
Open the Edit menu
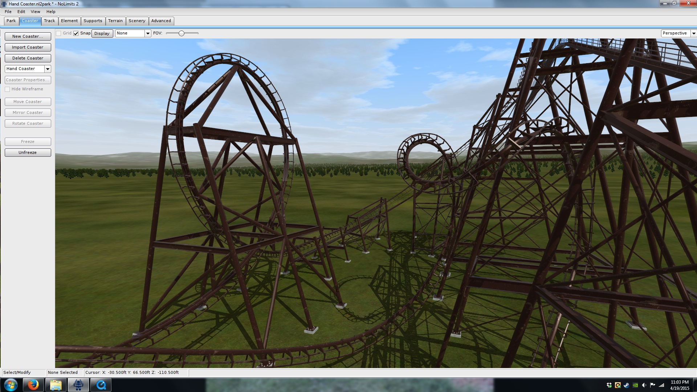click(x=21, y=12)
